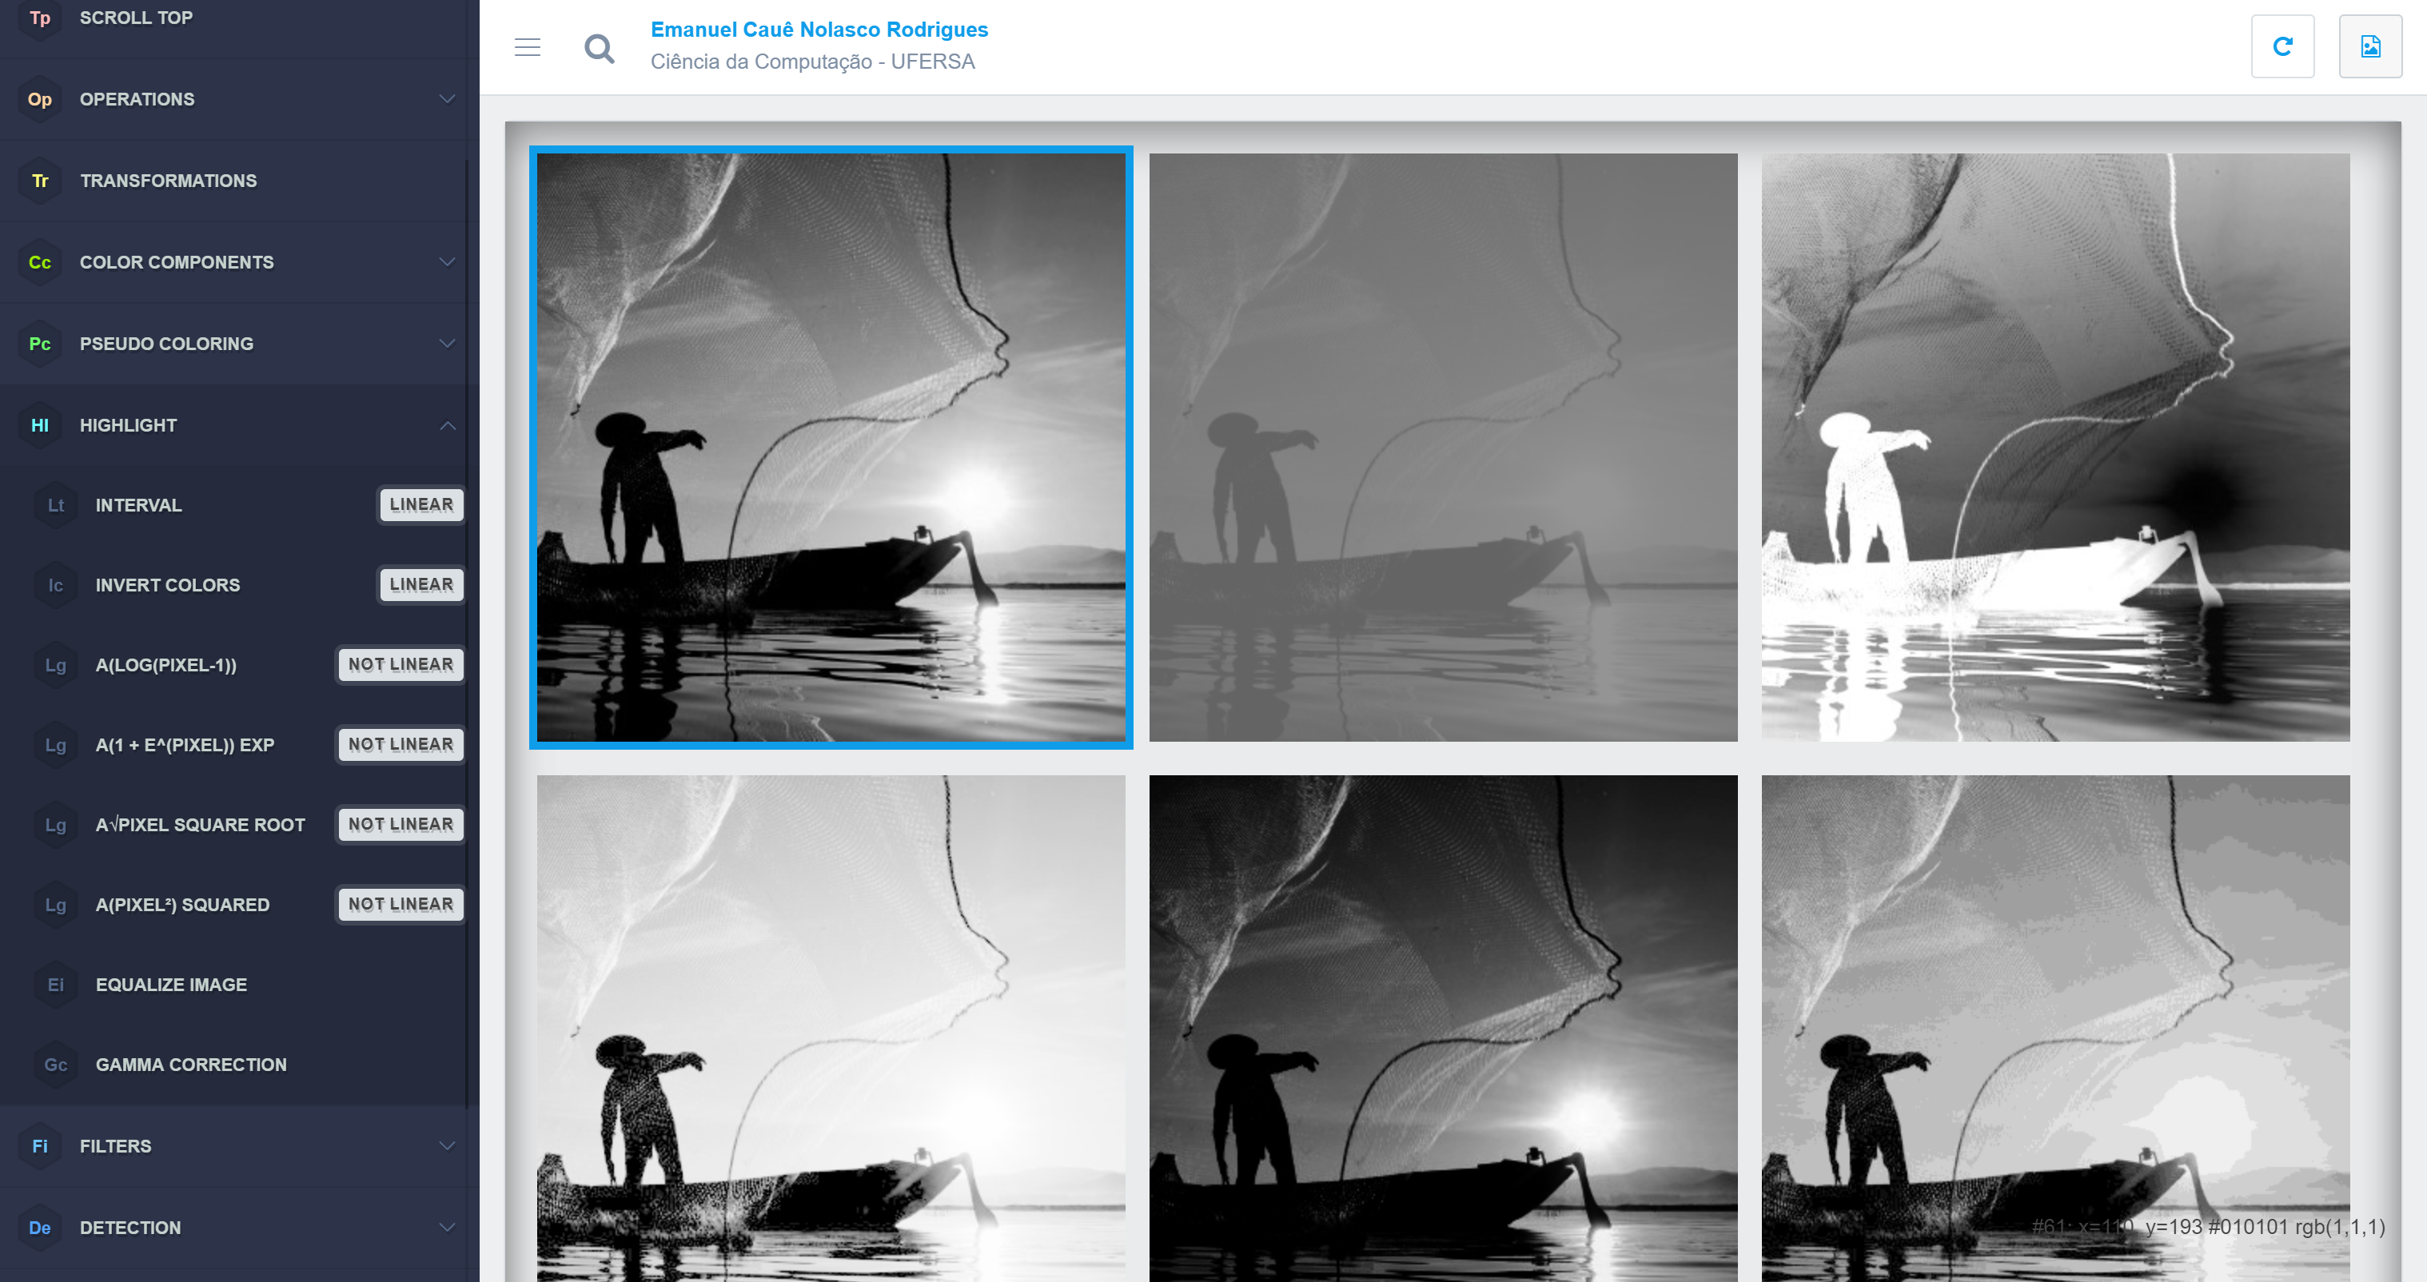2427x1282 pixels.
Task: Select the darkened fisherman image in bottom row
Action: tap(1442, 1029)
